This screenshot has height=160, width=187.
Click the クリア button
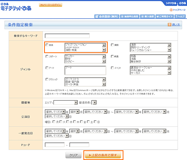click(x=73, y=155)
